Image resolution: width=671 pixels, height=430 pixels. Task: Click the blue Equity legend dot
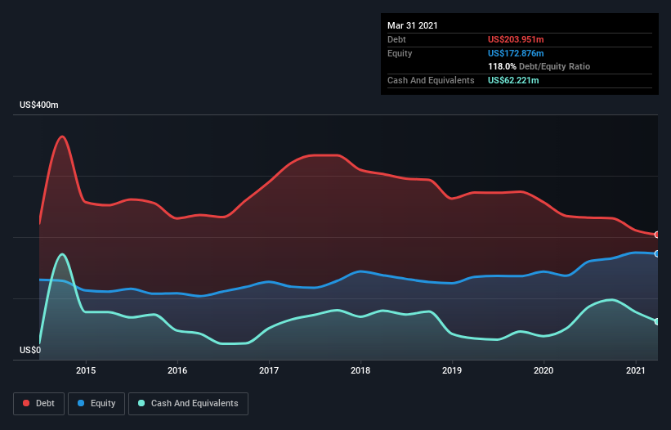(81, 403)
